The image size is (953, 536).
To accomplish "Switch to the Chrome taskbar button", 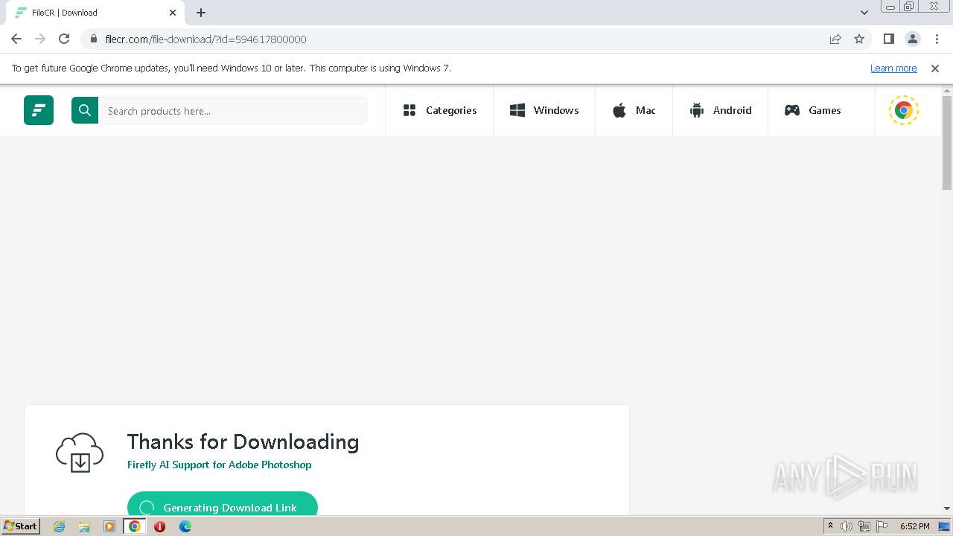I will coord(135,526).
